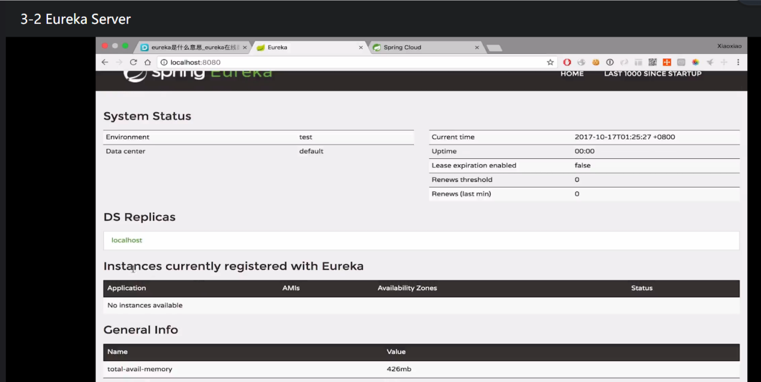Open the gray layout-panel extension icon
761x382 pixels.
coord(638,62)
